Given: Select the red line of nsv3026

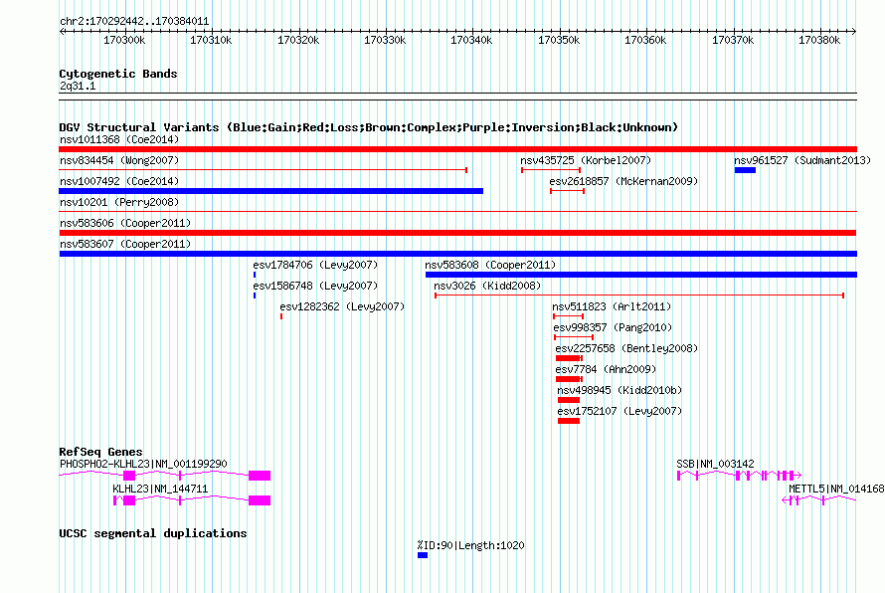Looking at the screenshot, I should [639, 296].
